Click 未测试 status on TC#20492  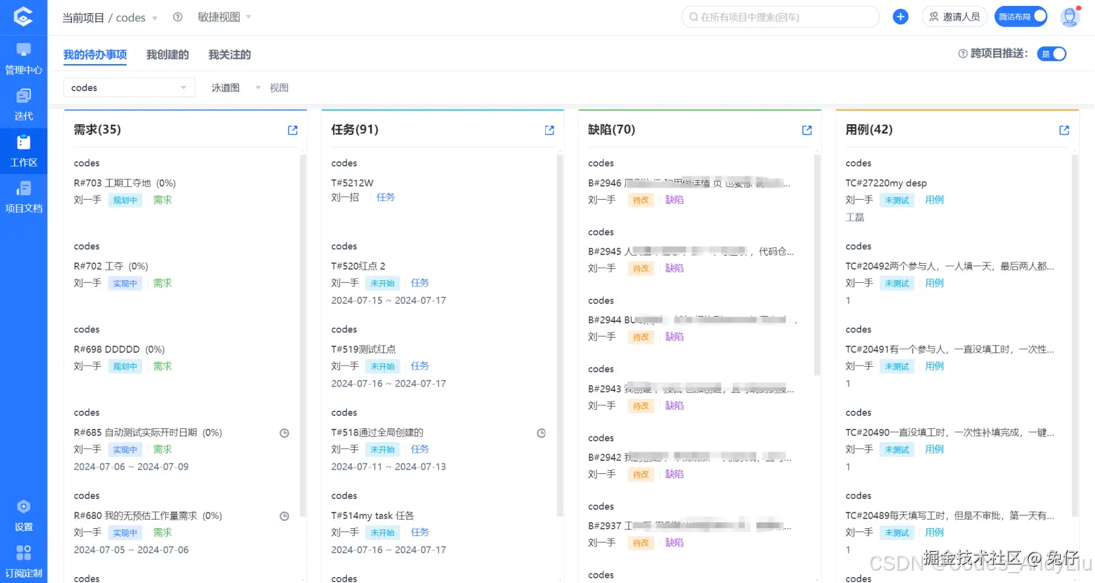[x=897, y=284]
